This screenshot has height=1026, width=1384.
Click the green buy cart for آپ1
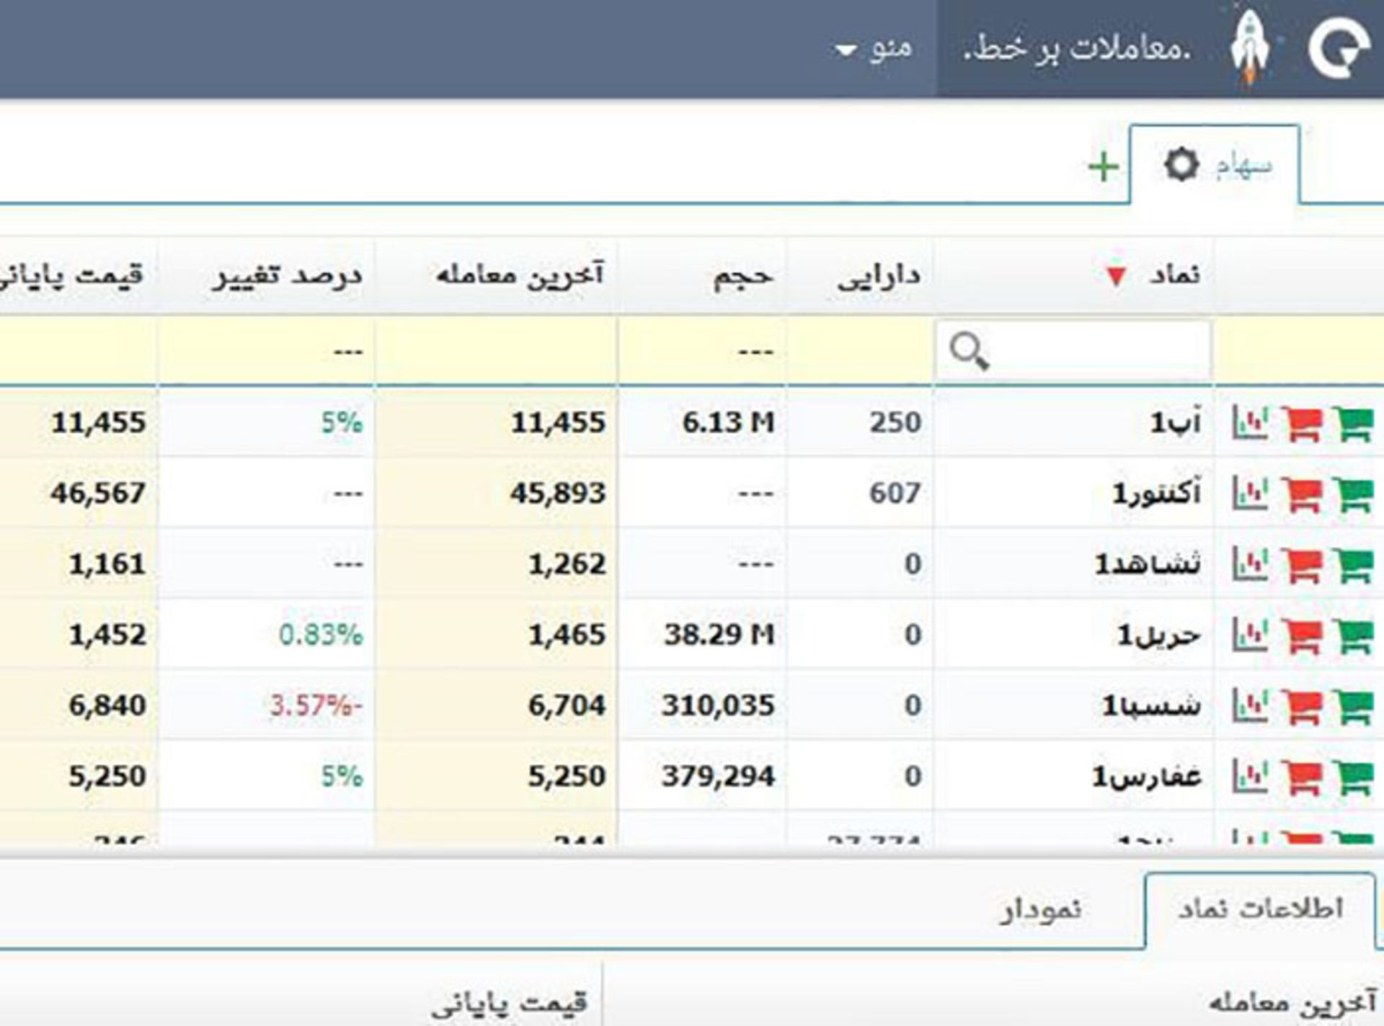click(1354, 424)
